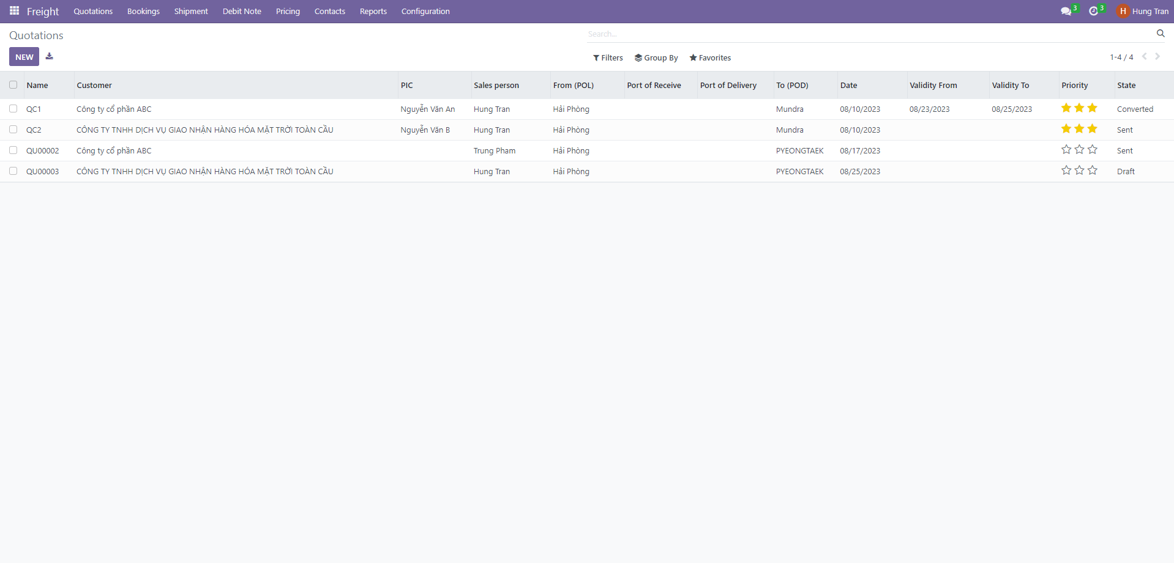This screenshot has height=563, width=1174.
Task: Click into the Search input field
Action: 857,34
